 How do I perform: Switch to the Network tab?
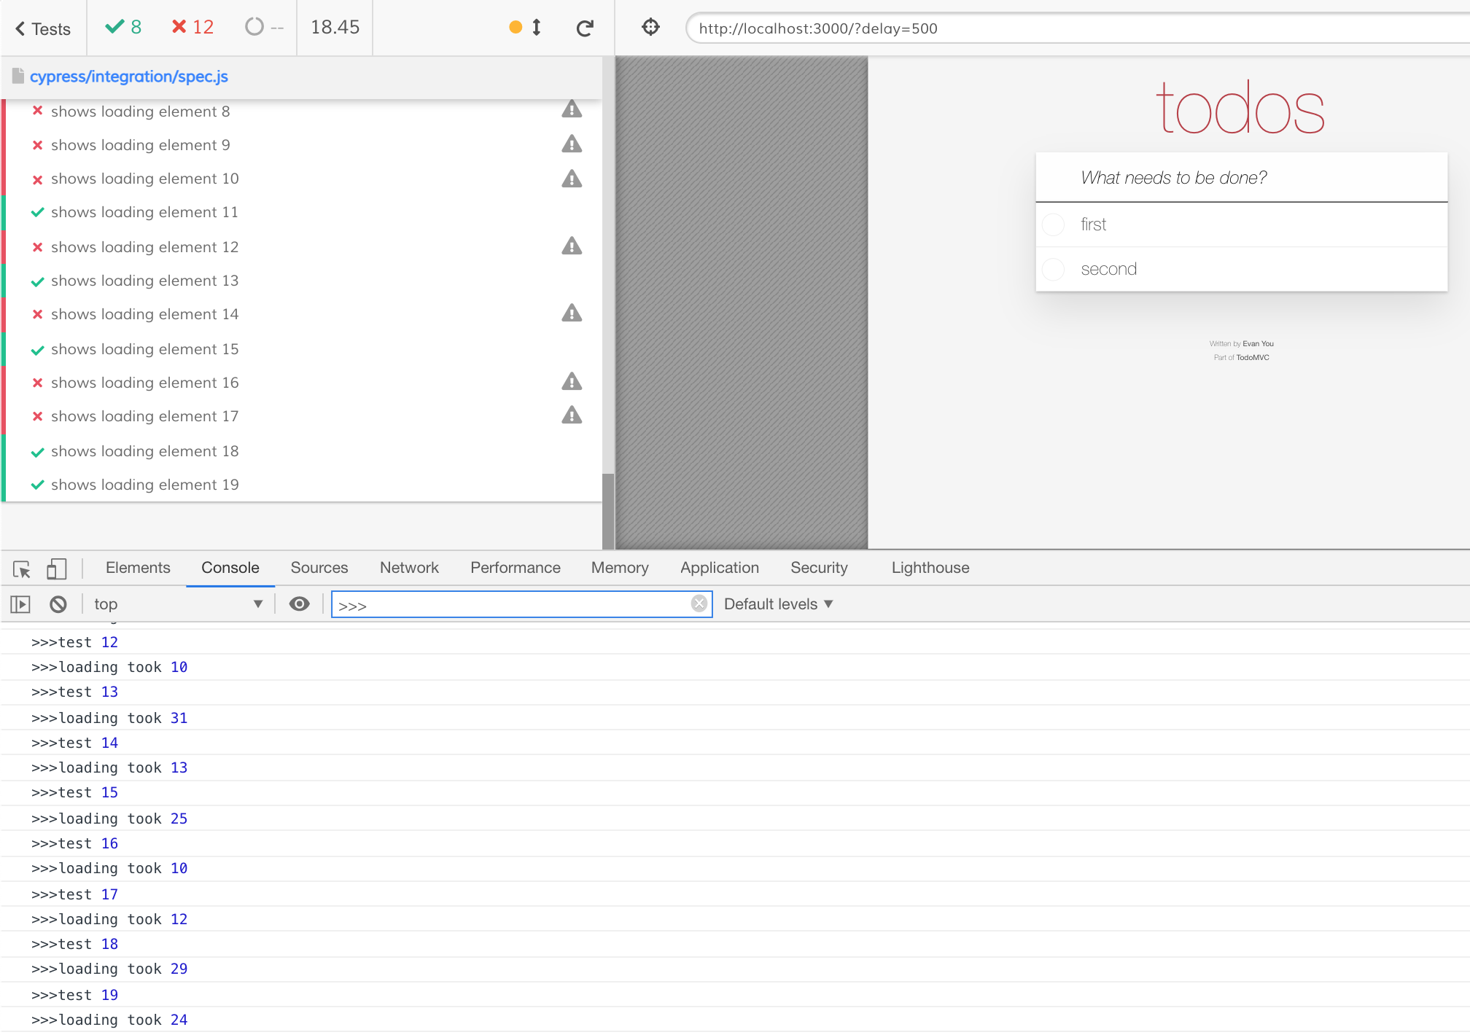click(x=409, y=568)
